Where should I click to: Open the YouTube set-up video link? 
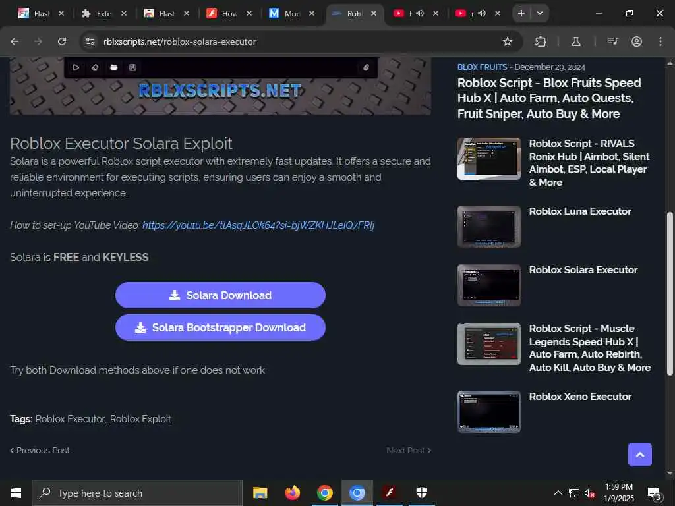[258, 225]
